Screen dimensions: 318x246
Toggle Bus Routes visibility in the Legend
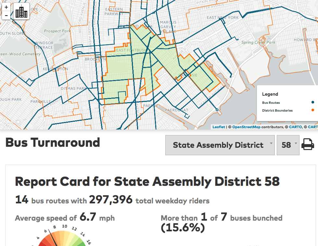tap(270, 102)
